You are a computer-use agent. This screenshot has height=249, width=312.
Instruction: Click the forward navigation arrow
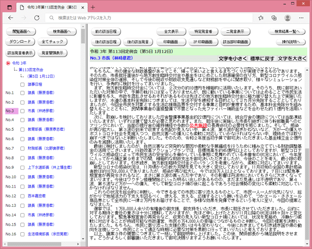click(24, 18)
